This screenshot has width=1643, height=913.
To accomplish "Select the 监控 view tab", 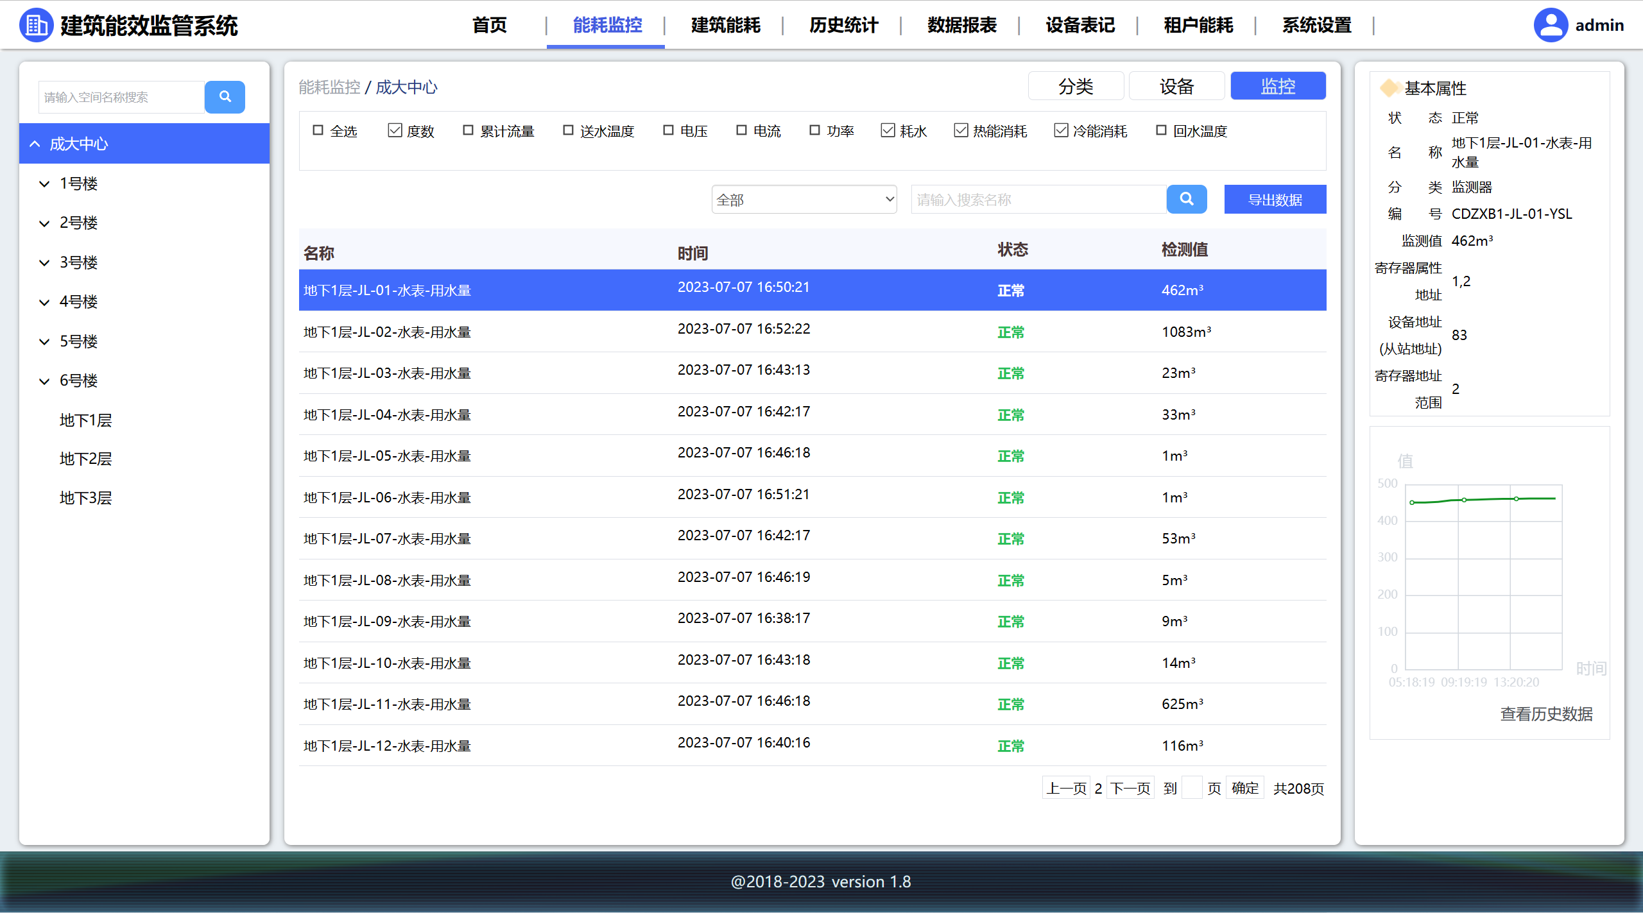I will [1278, 86].
